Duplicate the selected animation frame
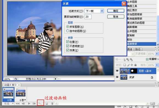This screenshot has height=108, width=159. (47, 104)
